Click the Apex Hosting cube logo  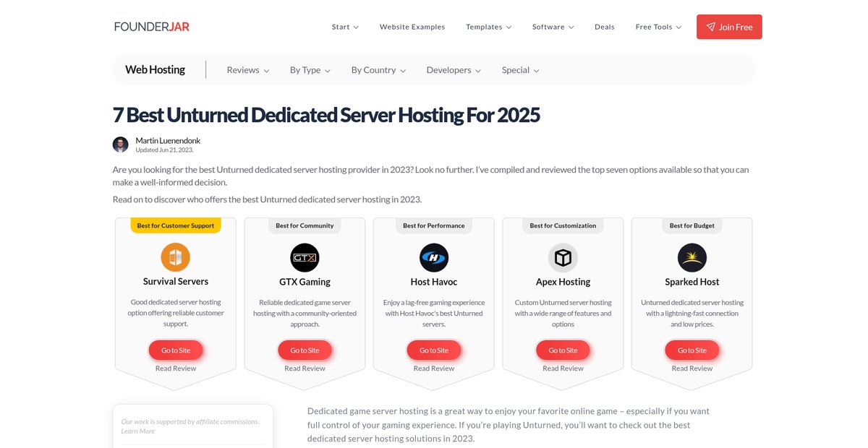(563, 257)
